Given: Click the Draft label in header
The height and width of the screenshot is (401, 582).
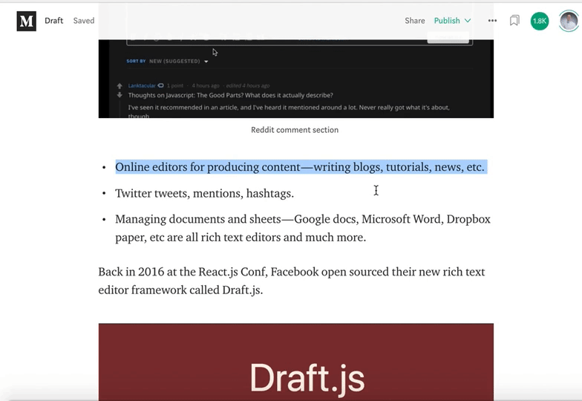Looking at the screenshot, I should click(x=53, y=21).
